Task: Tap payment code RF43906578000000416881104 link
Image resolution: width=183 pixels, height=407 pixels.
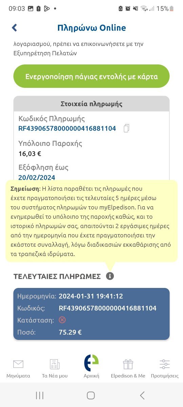Action: 67,129
